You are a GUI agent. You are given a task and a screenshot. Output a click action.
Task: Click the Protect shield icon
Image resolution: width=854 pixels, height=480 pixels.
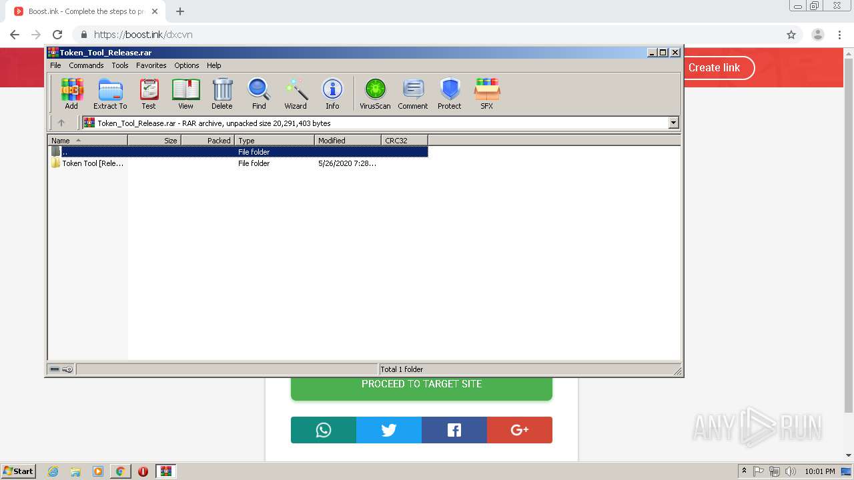[x=450, y=93]
